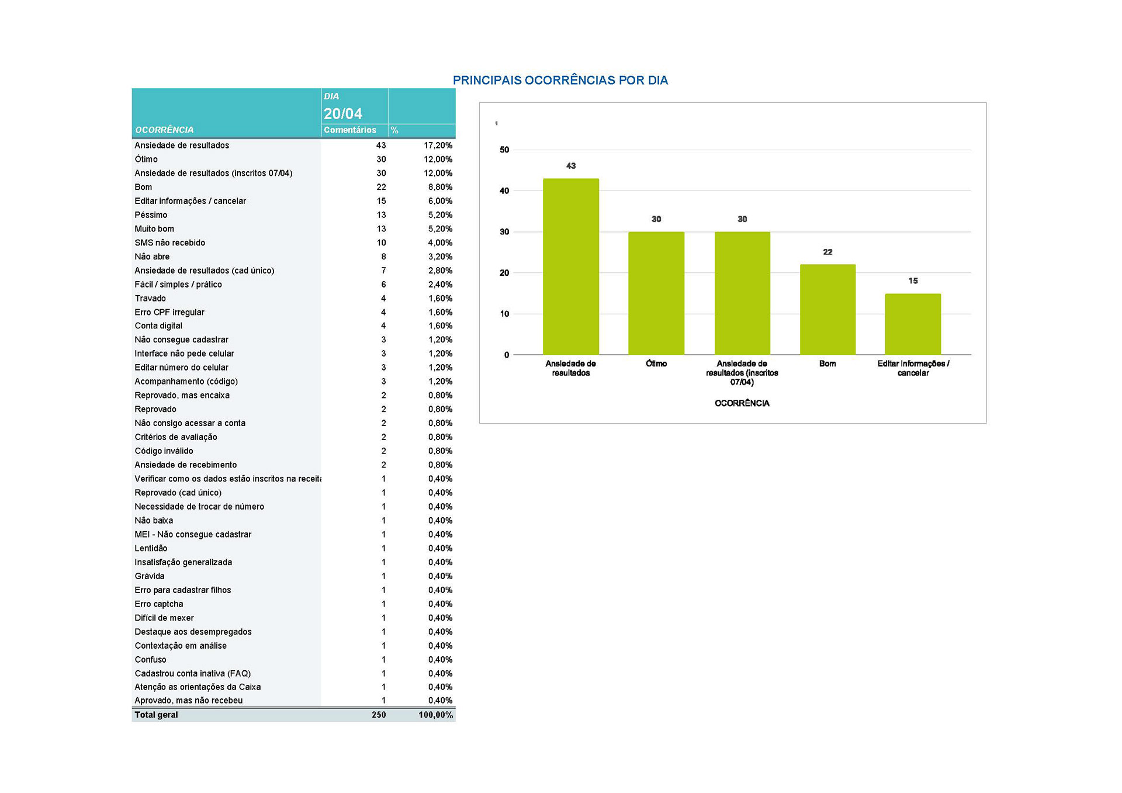Click the 'Aprovado, mas não recebeu' row
Image resolution: width=1122 pixels, height=793 pixels.
pyautogui.click(x=188, y=700)
